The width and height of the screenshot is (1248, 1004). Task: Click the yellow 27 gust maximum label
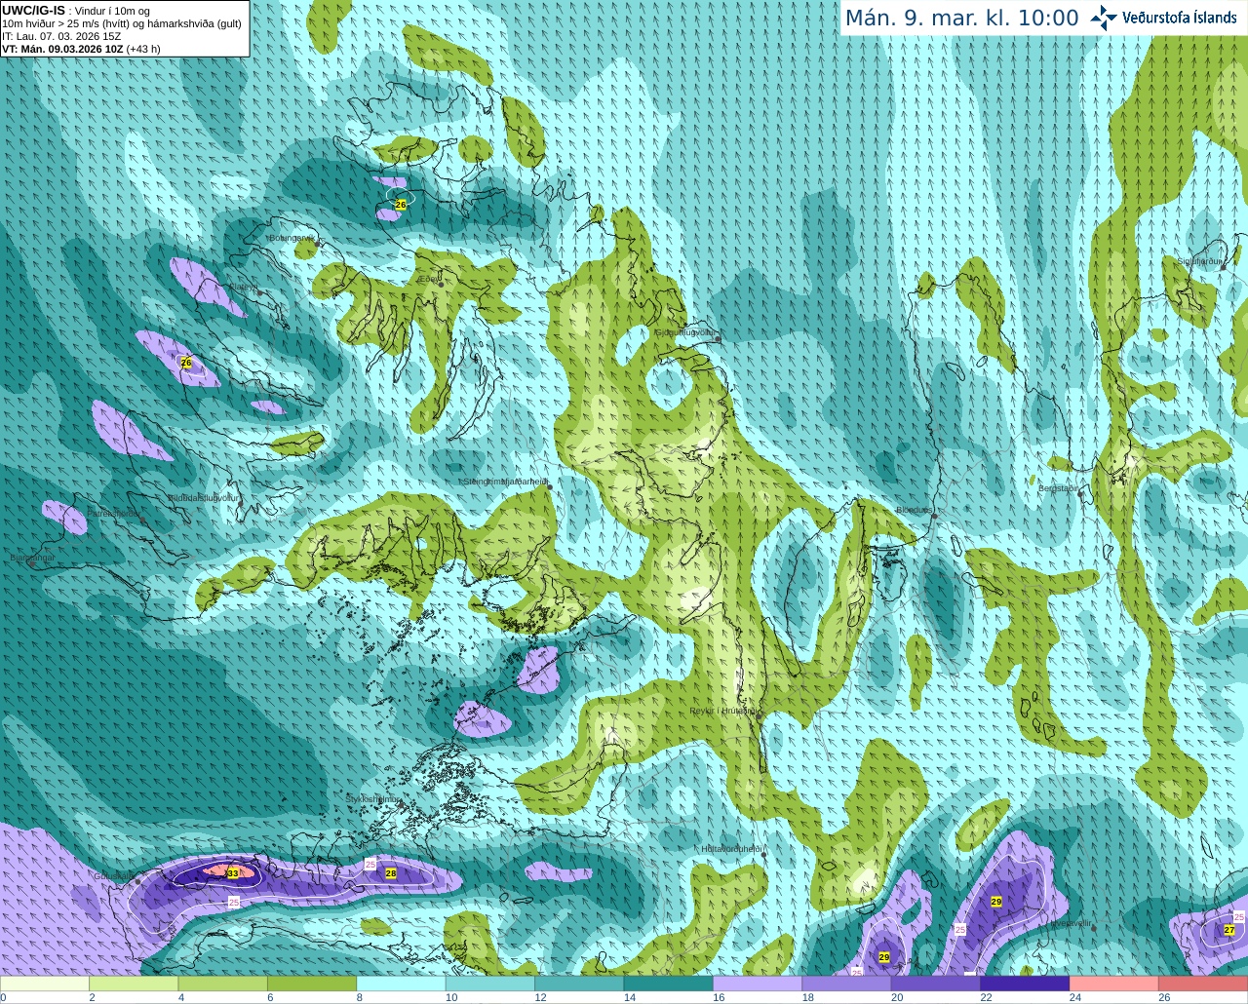click(1229, 930)
